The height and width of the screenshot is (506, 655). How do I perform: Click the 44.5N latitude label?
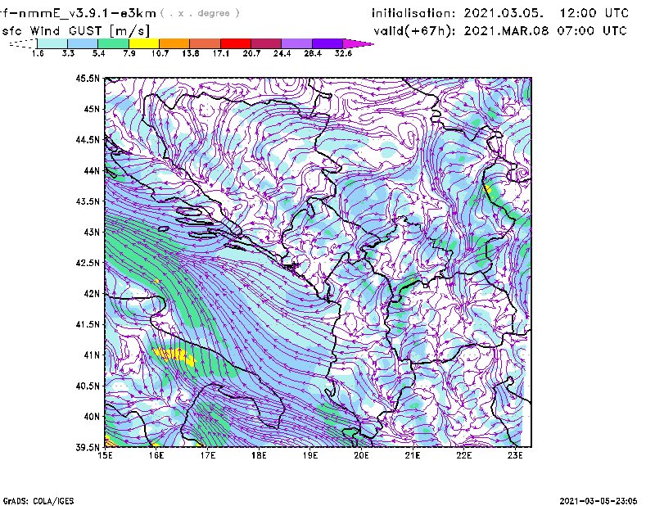[x=88, y=139]
